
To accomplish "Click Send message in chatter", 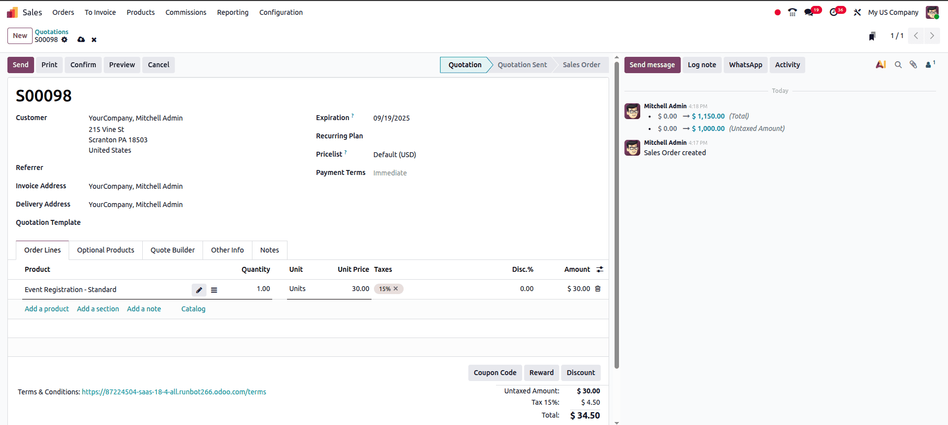I will point(652,65).
